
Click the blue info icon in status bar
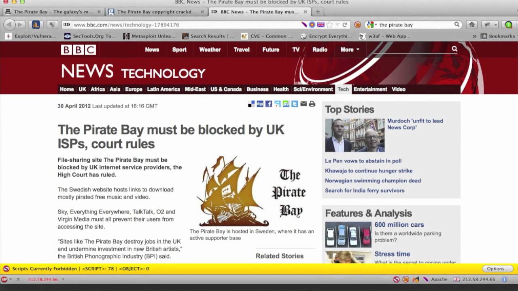click(504, 279)
